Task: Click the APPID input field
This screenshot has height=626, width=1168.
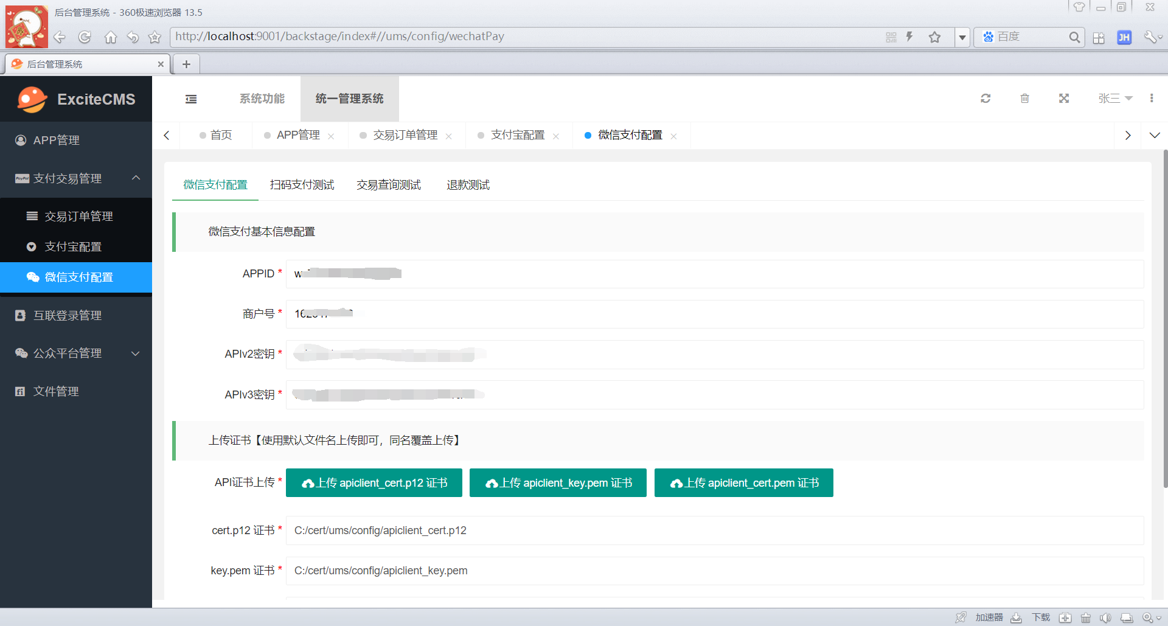Action: coord(715,274)
